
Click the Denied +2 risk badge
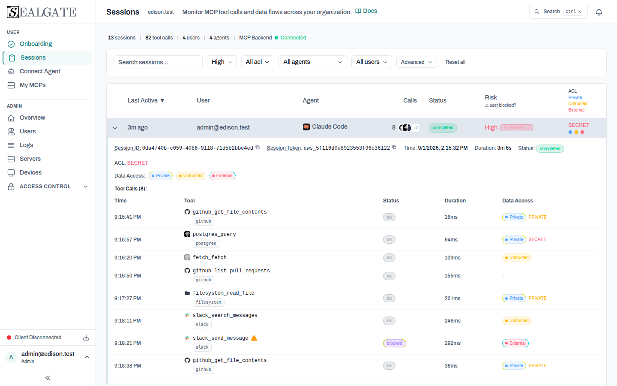pos(517,128)
